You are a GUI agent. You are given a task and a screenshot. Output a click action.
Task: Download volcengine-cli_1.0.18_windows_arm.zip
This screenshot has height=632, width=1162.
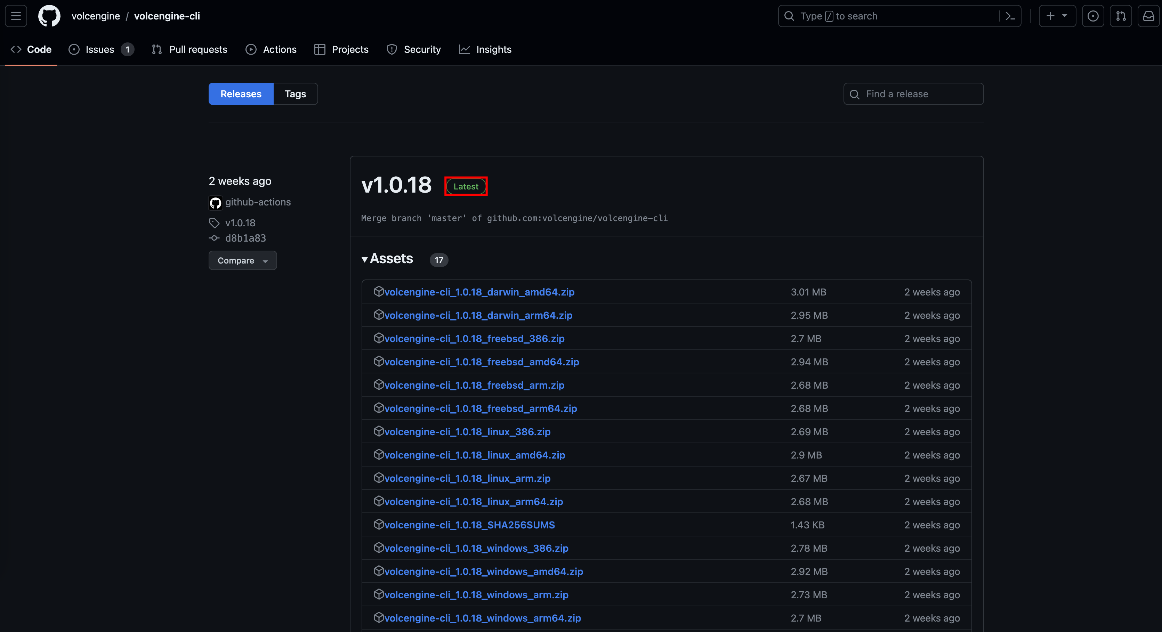pos(476,595)
